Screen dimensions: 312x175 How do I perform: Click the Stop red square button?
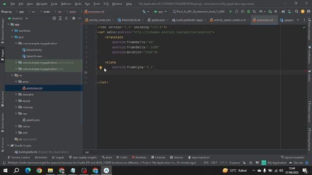[x=275, y=12]
